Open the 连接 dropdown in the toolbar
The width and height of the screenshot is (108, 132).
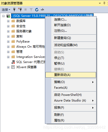click(x=6, y=9)
